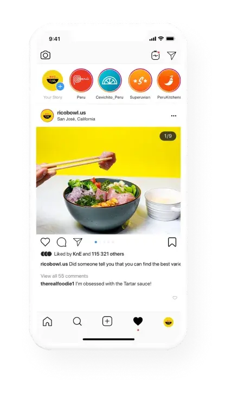Open View all 55 comments
Viewport: 231px width, 400px height.
click(x=64, y=276)
